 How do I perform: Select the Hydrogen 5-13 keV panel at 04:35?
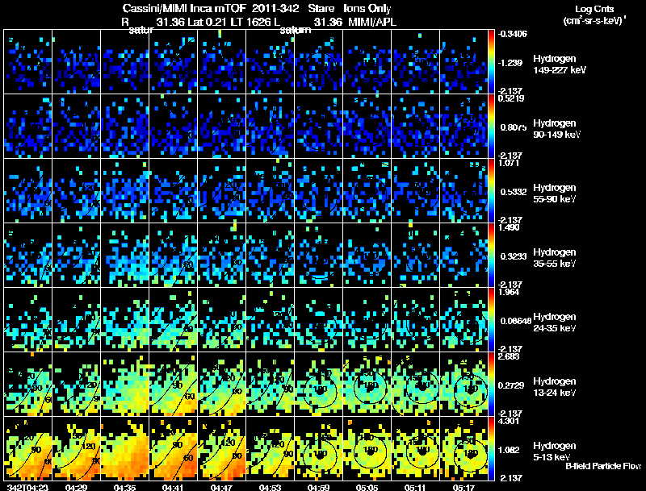tap(125, 449)
